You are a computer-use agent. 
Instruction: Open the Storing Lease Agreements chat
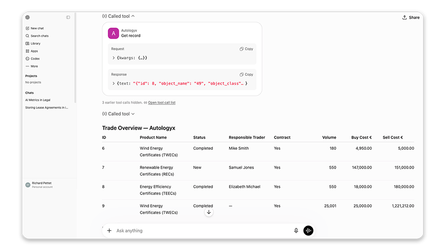[47, 108]
